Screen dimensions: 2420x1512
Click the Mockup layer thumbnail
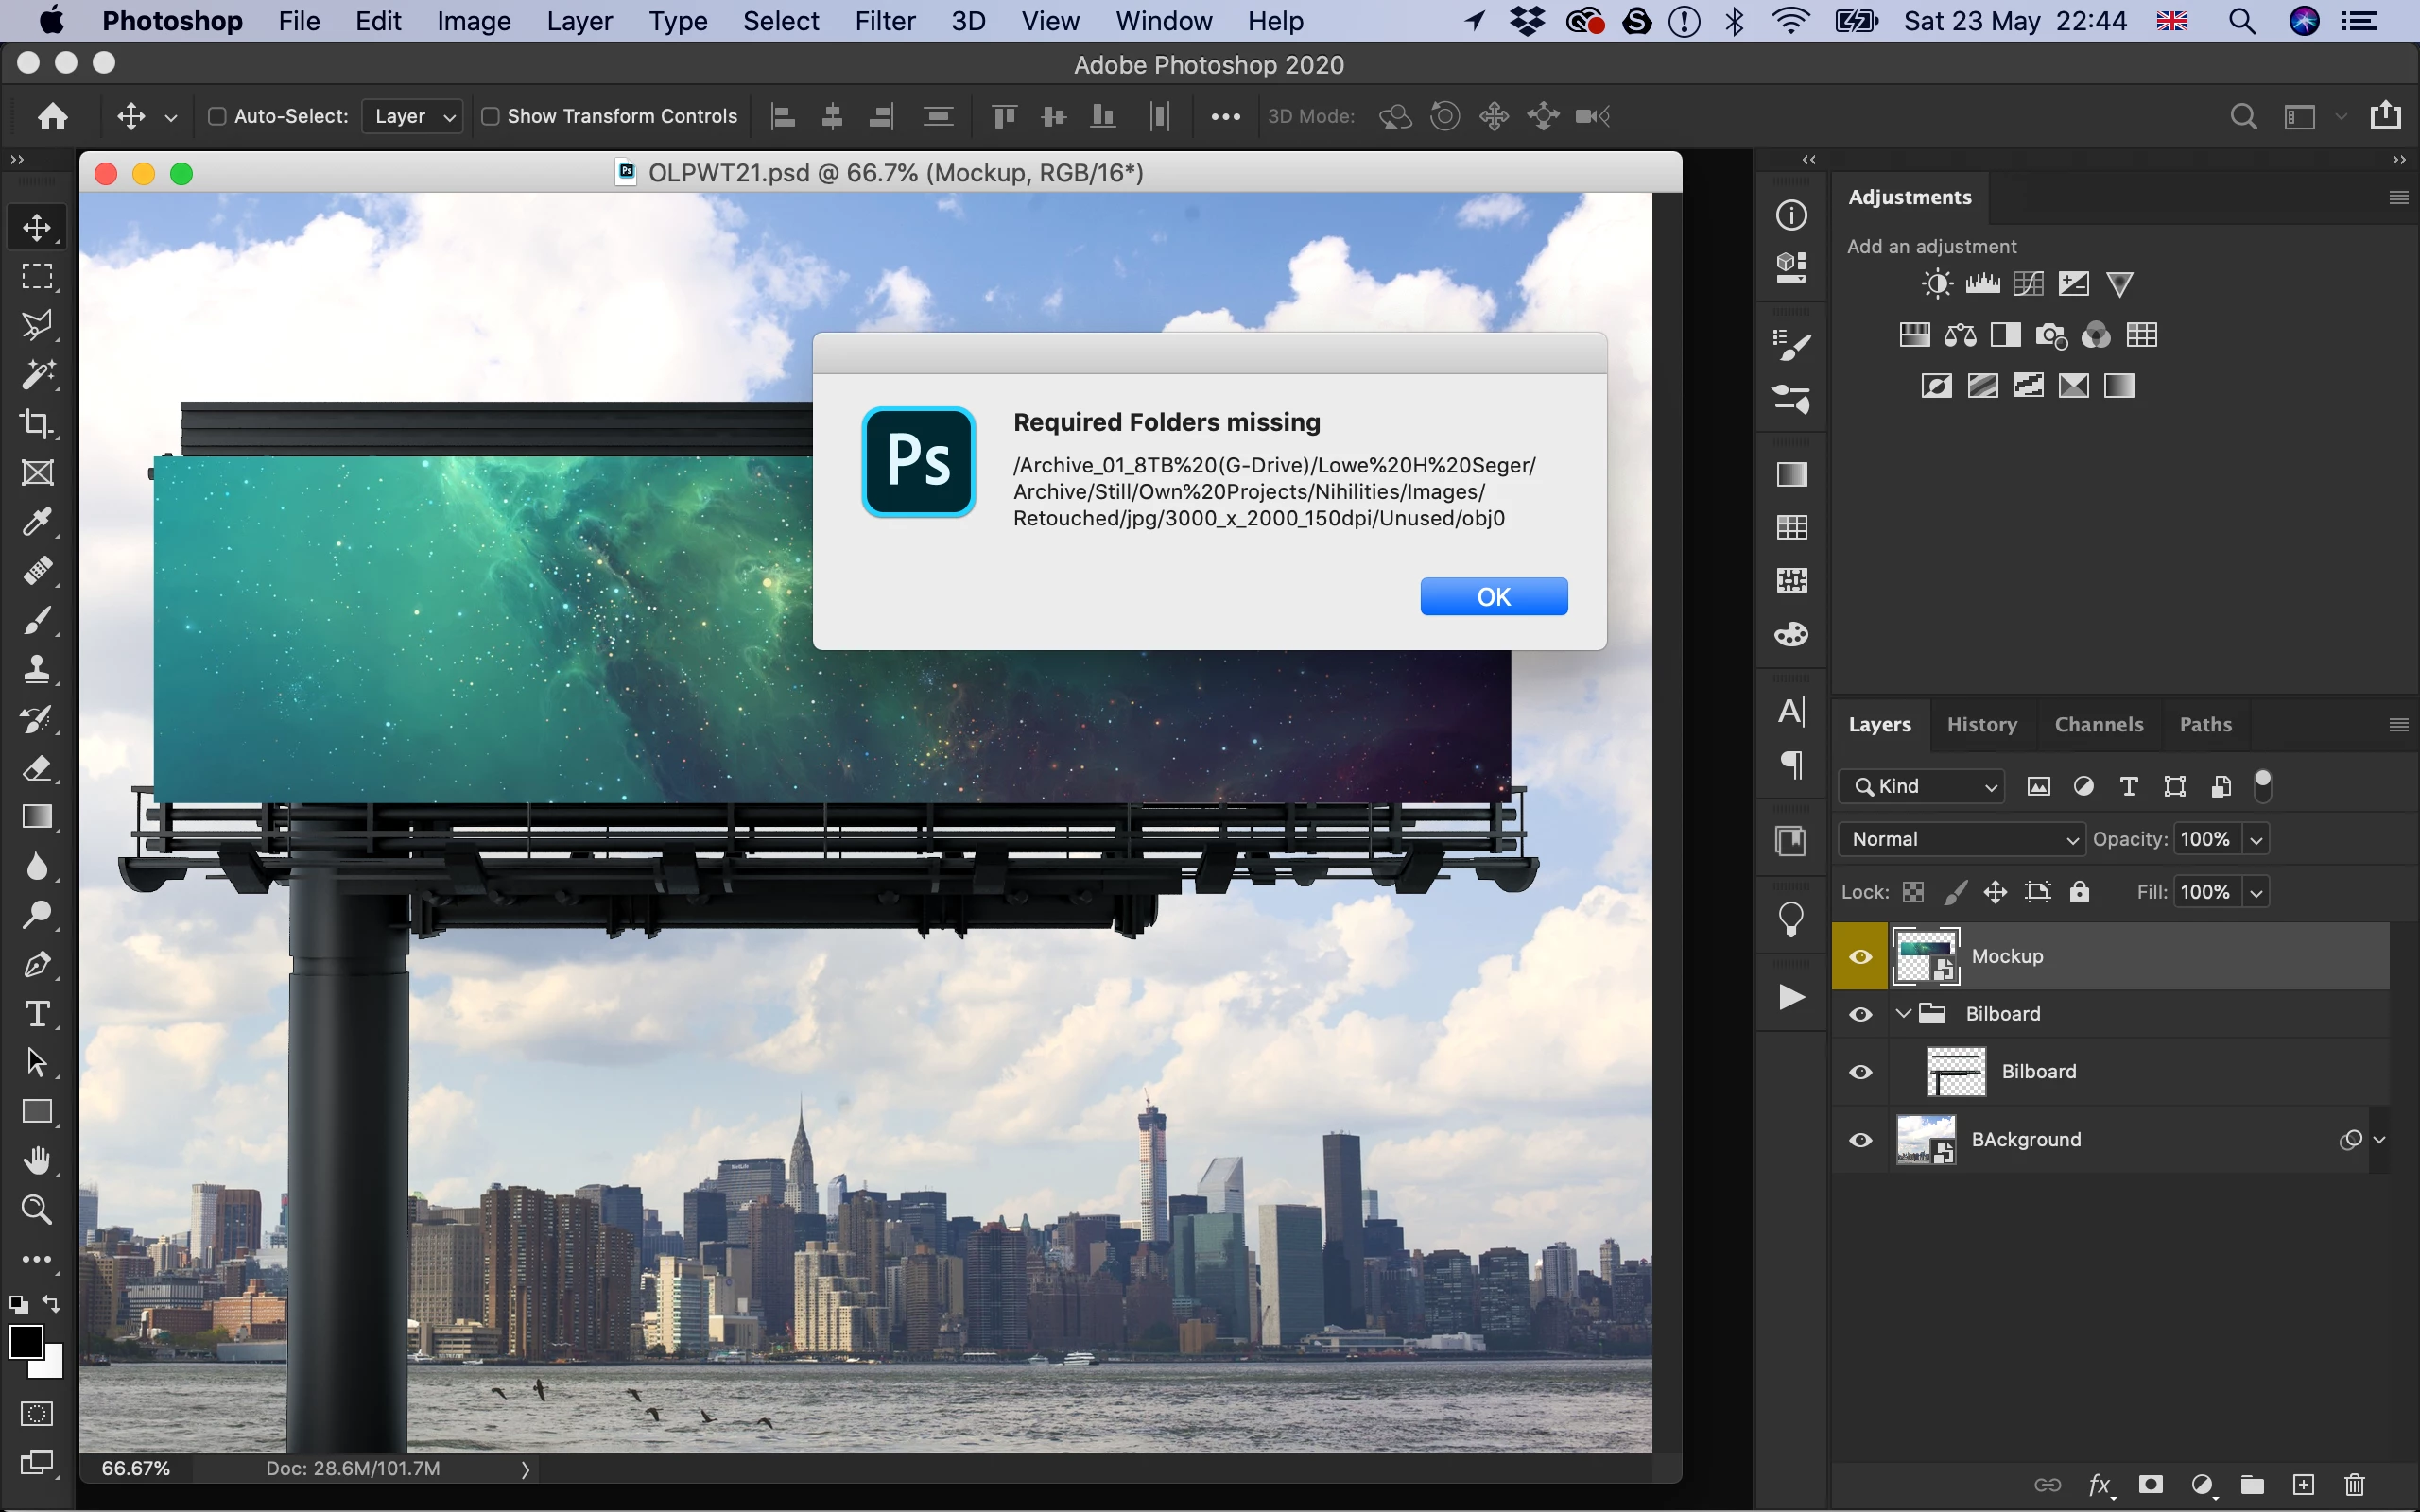1926,956
